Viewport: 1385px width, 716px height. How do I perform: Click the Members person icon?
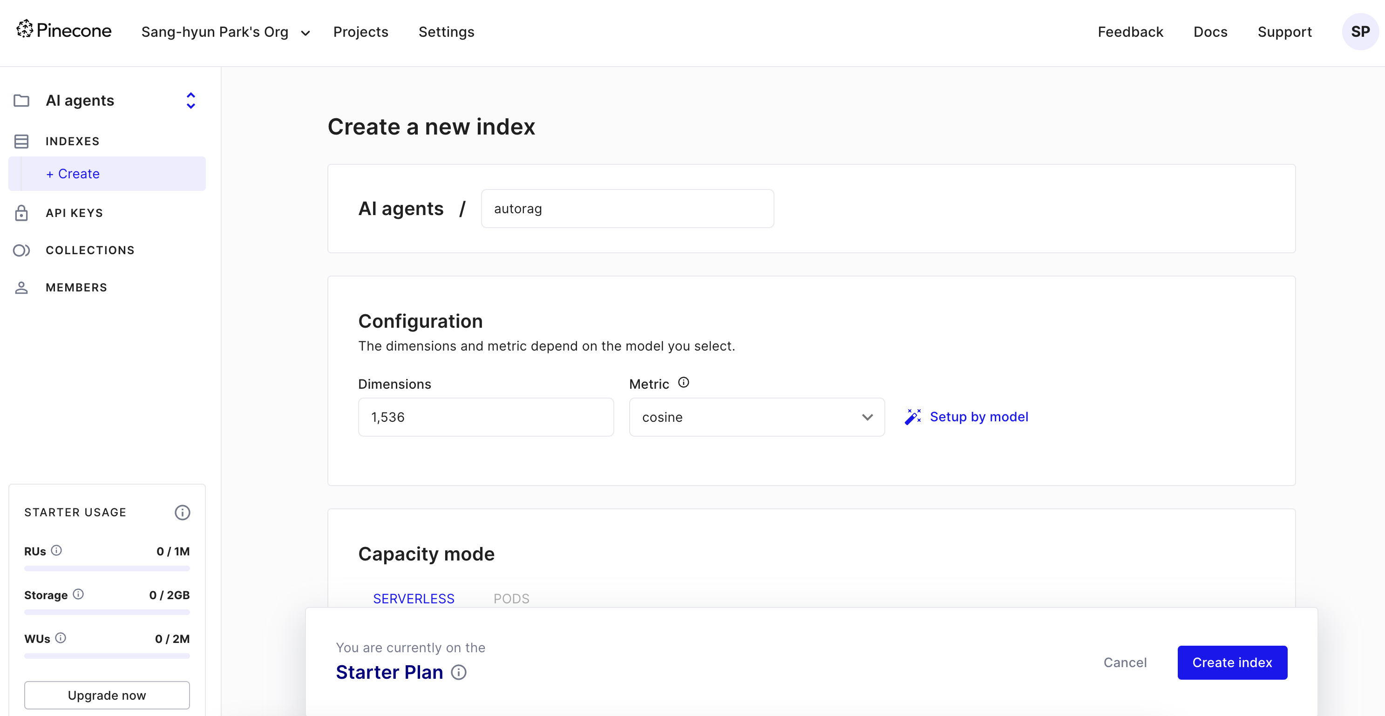[x=21, y=288]
